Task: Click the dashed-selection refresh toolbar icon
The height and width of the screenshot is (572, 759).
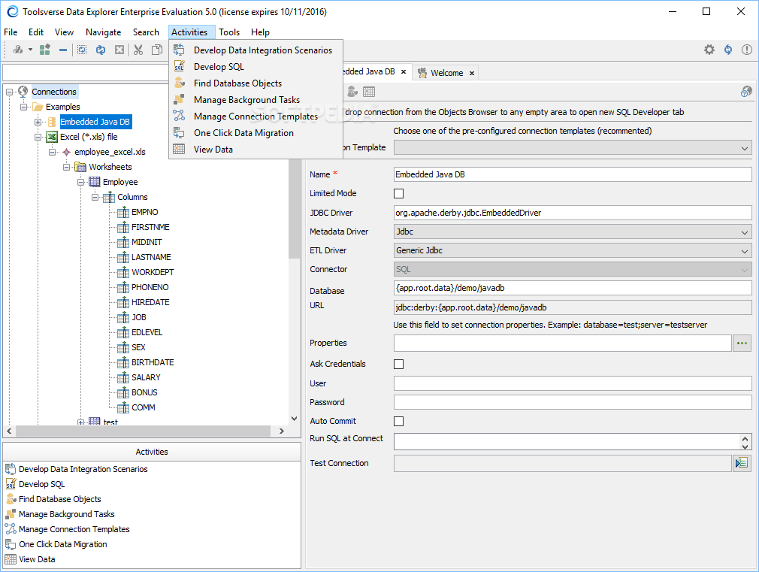Action: (82, 50)
